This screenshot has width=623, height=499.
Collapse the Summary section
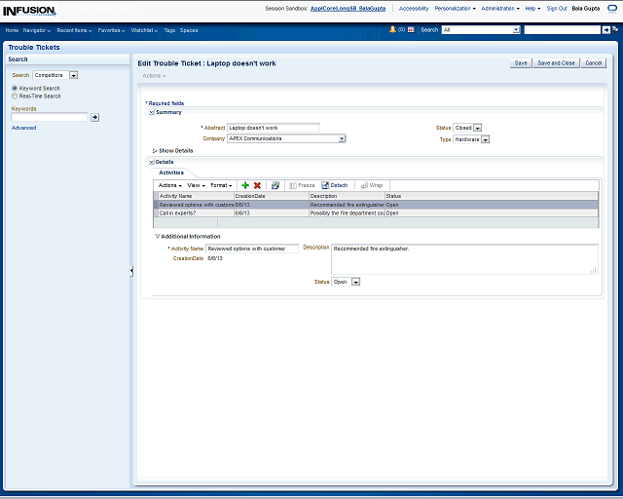[152, 112]
